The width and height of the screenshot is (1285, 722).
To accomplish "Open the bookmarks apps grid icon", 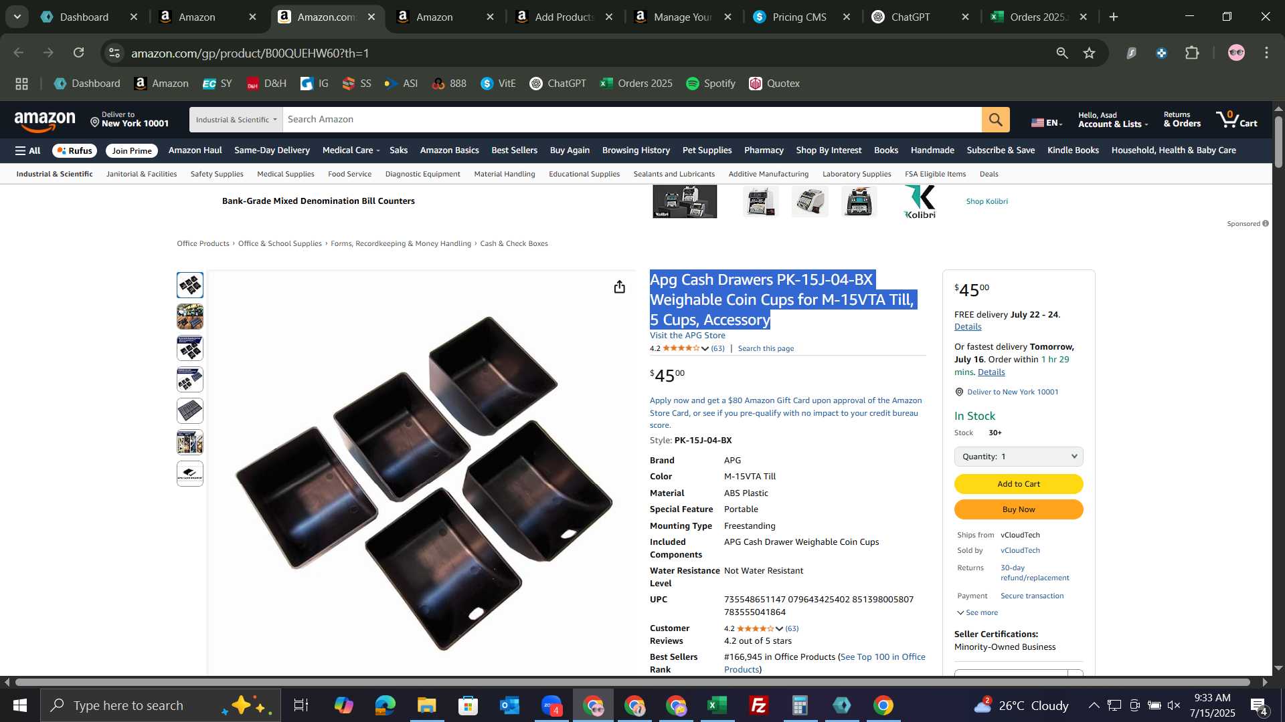I will pos(21,84).
